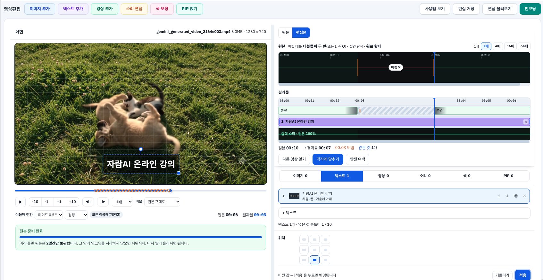The width and height of the screenshot is (543, 280).
Task: Click the preview seek bar handle
Action: click(171, 191)
